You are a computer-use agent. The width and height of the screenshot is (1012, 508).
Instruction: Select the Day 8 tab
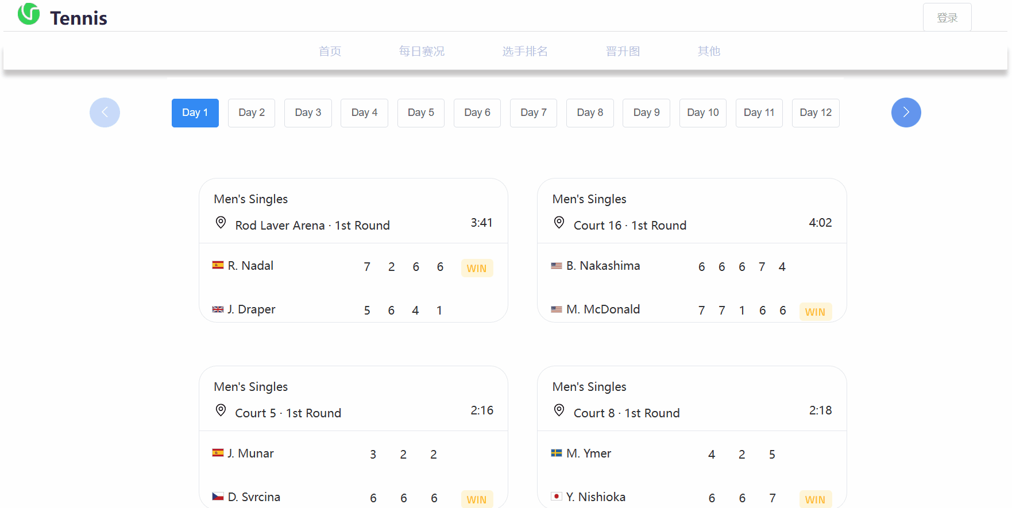590,113
